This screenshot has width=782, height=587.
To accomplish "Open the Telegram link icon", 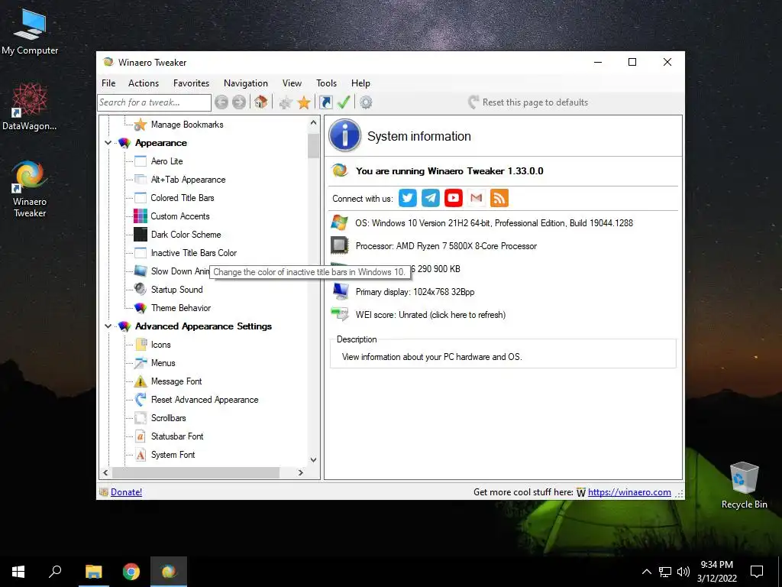I will 431,198.
